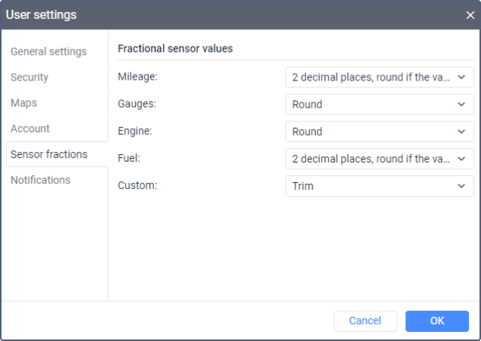Click the chevron arrow on Custom dropdown
The width and height of the screenshot is (481, 341).
(x=461, y=186)
